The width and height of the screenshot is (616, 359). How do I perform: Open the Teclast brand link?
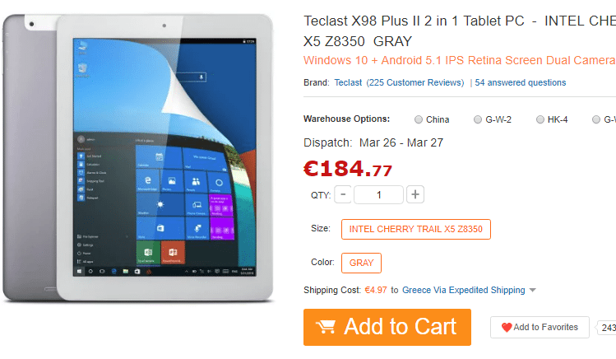[348, 82]
